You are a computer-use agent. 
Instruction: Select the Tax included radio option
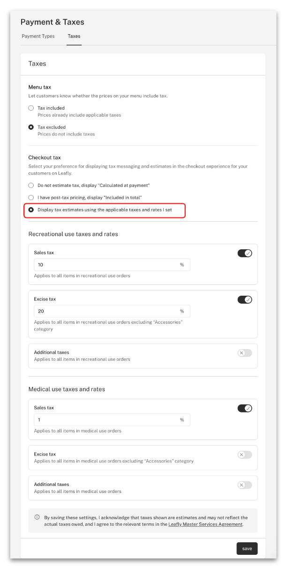click(x=31, y=108)
